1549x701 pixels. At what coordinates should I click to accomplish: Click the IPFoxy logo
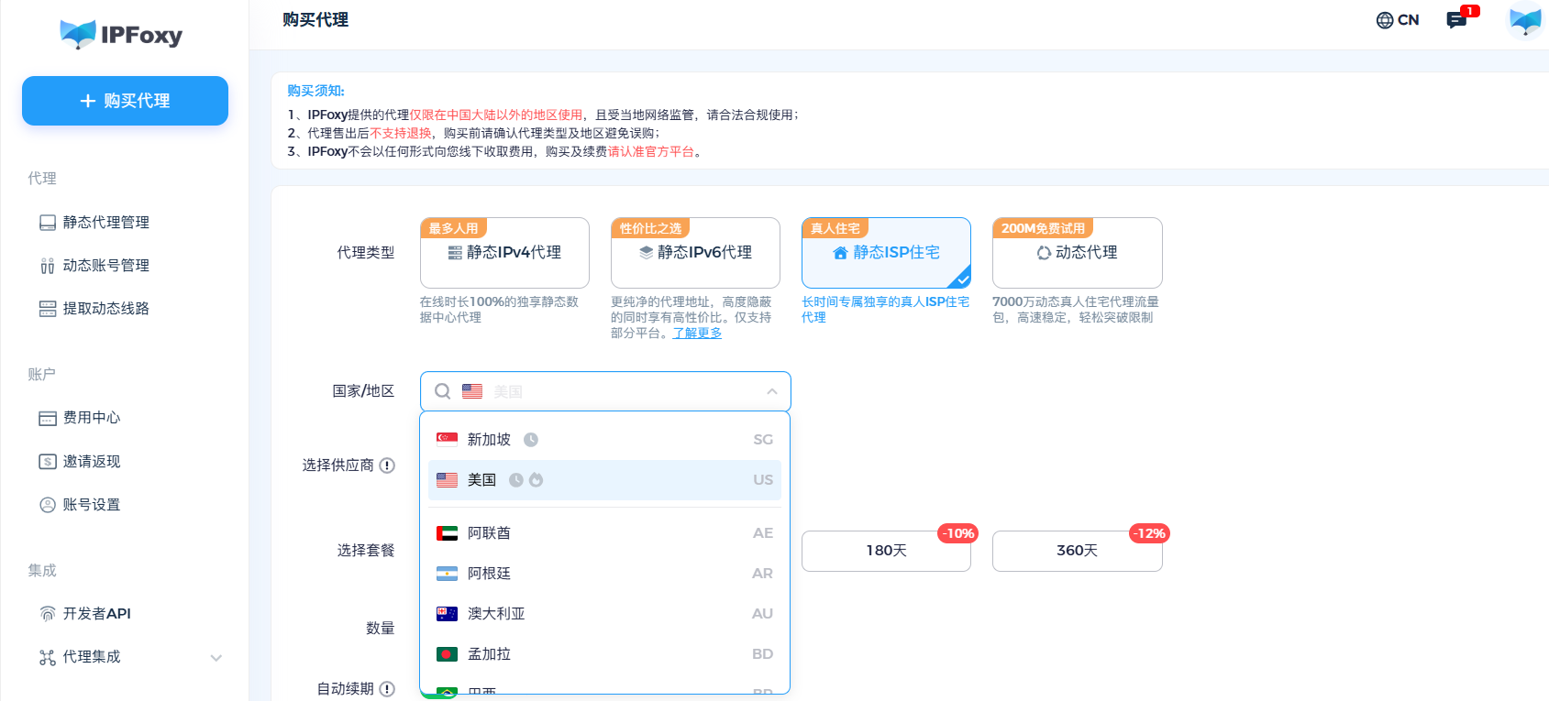pos(121,35)
